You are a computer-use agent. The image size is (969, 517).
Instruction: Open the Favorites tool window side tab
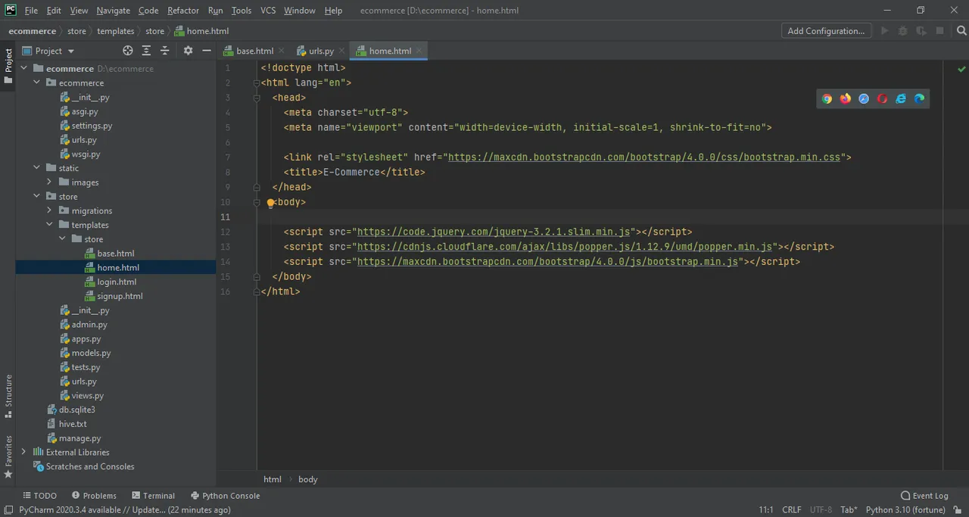coord(8,457)
